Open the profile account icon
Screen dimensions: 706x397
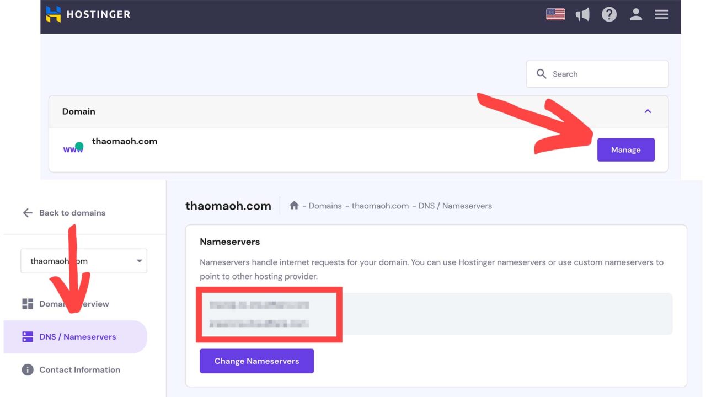click(635, 14)
